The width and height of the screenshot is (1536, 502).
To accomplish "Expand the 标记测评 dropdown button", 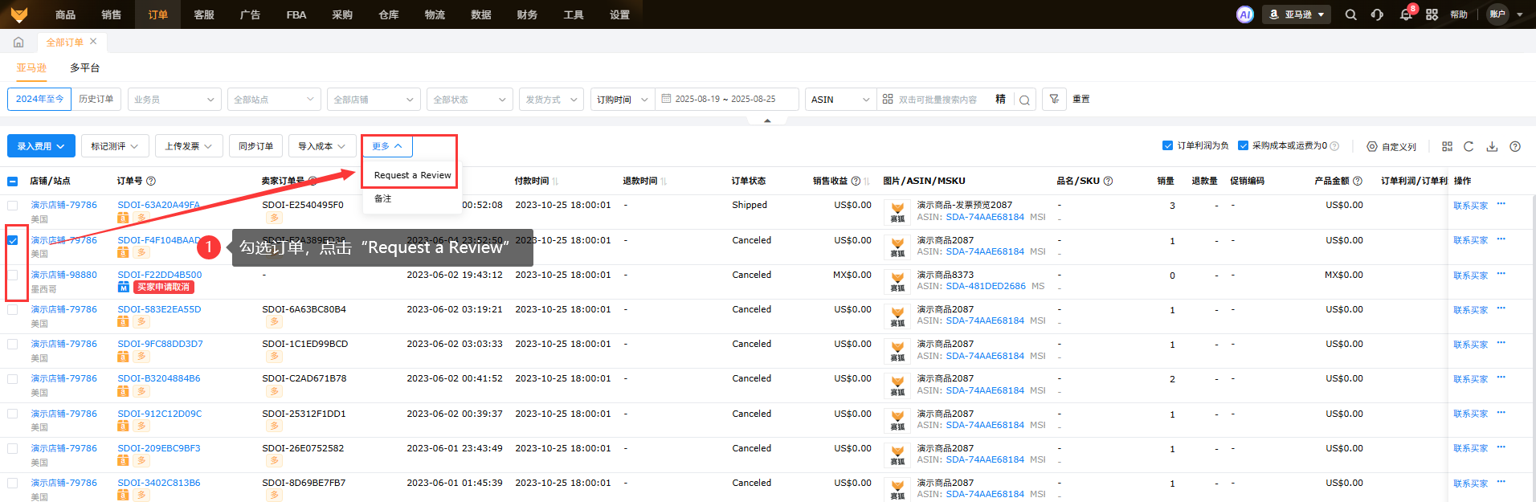I will pos(114,146).
